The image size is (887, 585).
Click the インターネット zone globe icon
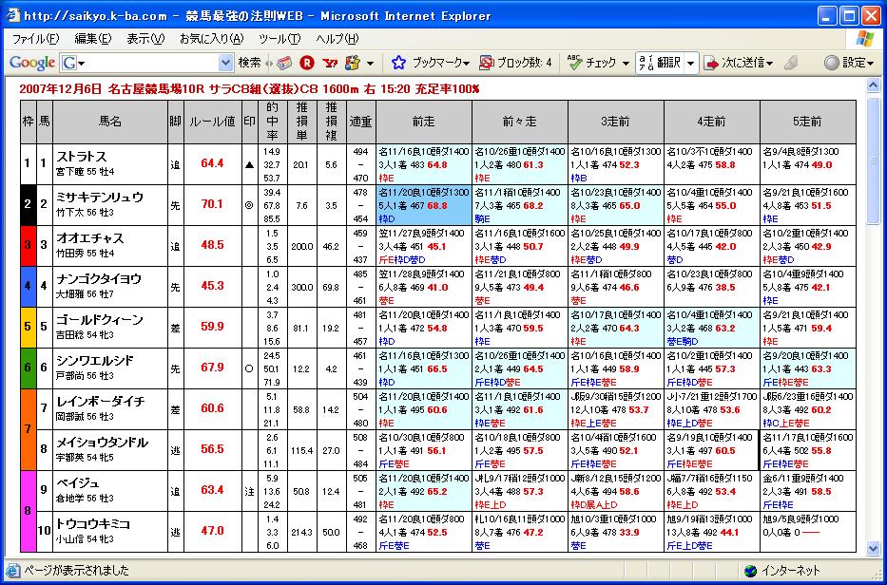coord(751,571)
